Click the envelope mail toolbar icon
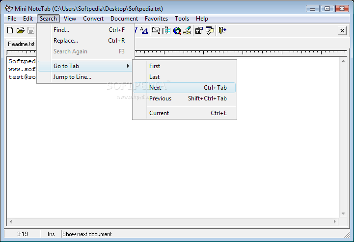The width and height of the screenshot is (354, 242). point(156,30)
